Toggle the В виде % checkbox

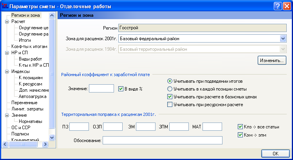[121, 89]
